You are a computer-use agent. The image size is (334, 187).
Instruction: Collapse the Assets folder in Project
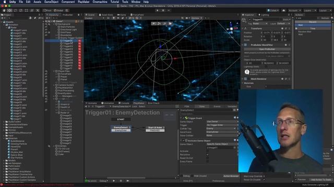2,22
